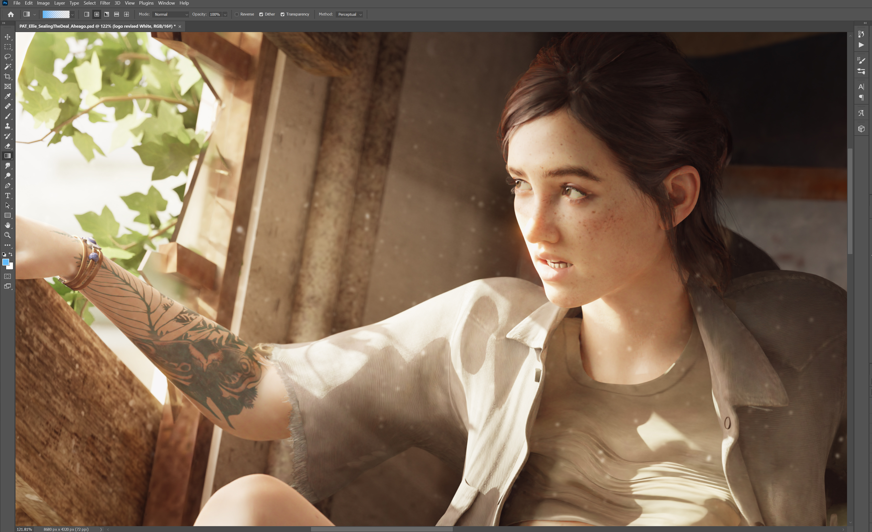Select the Zoom tool
872x532 pixels.
pyautogui.click(x=7, y=235)
